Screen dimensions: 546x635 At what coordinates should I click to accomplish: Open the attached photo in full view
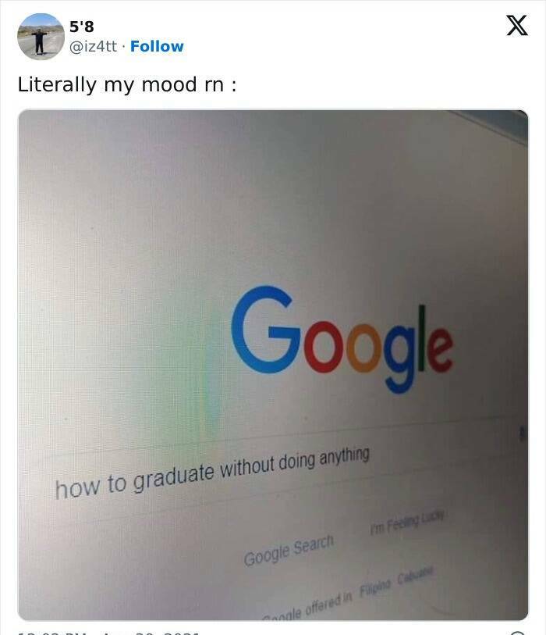pos(273,365)
